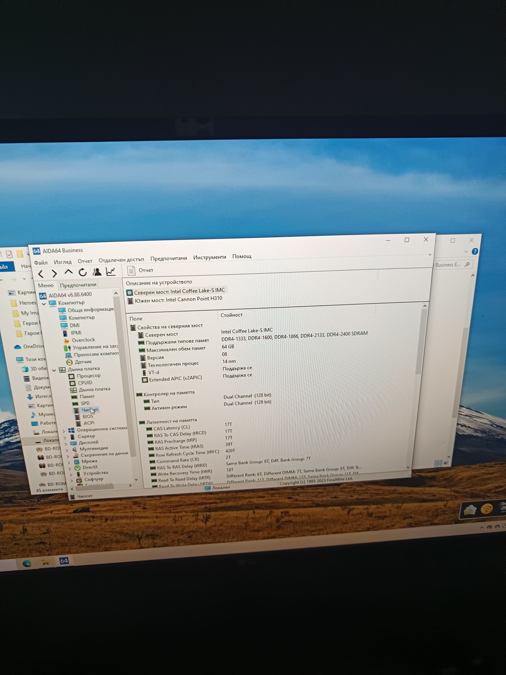The image size is (506, 675).
Task: Select the Софтуер tree item
Action: (x=90, y=479)
